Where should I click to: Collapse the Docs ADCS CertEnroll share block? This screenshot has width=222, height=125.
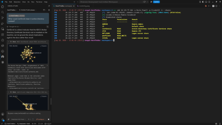[9, 42]
